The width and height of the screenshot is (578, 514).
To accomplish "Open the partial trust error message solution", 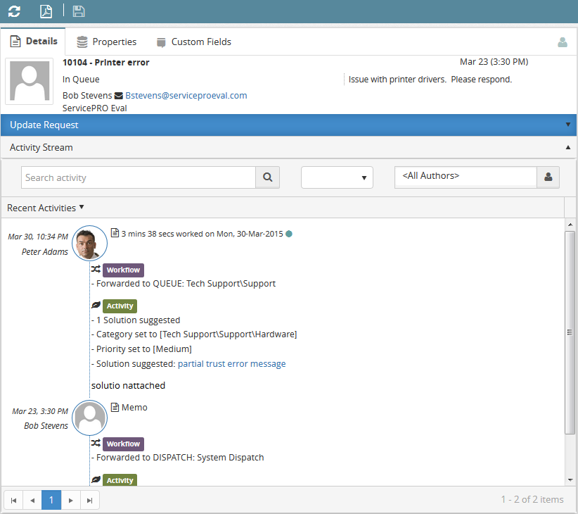I will click(231, 364).
